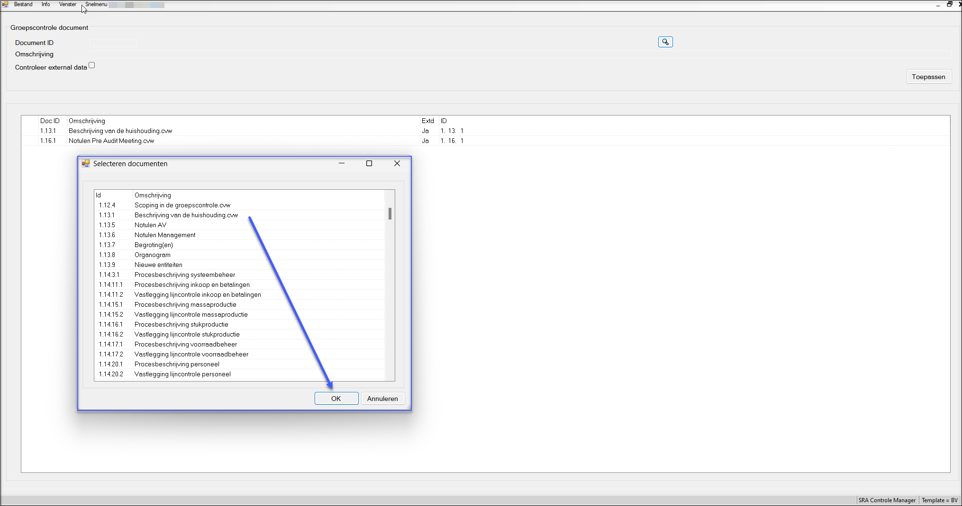Select row 1.13.1 in the Selecteren documenten list
The height and width of the screenshot is (506, 962).
(239, 215)
